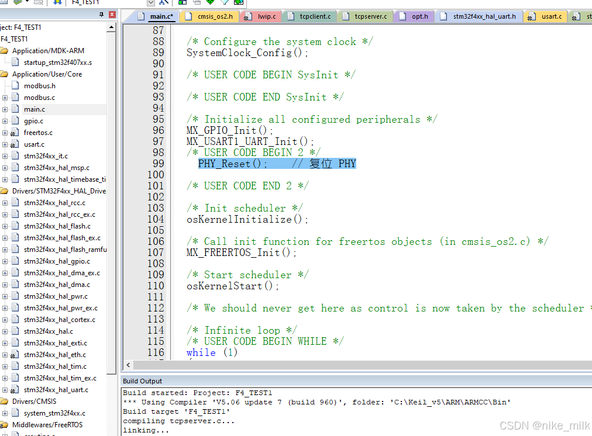Expand the stm32f4xx_hal_eth.c tree node
This screenshot has height=436, width=592.
[4, 354]
